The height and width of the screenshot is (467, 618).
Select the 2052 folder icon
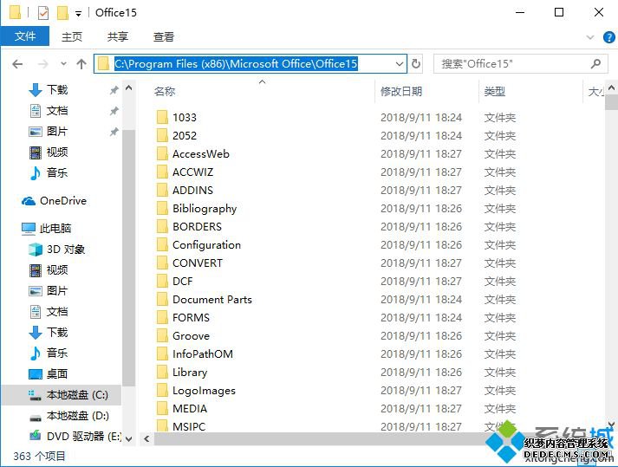pos(162,135)
